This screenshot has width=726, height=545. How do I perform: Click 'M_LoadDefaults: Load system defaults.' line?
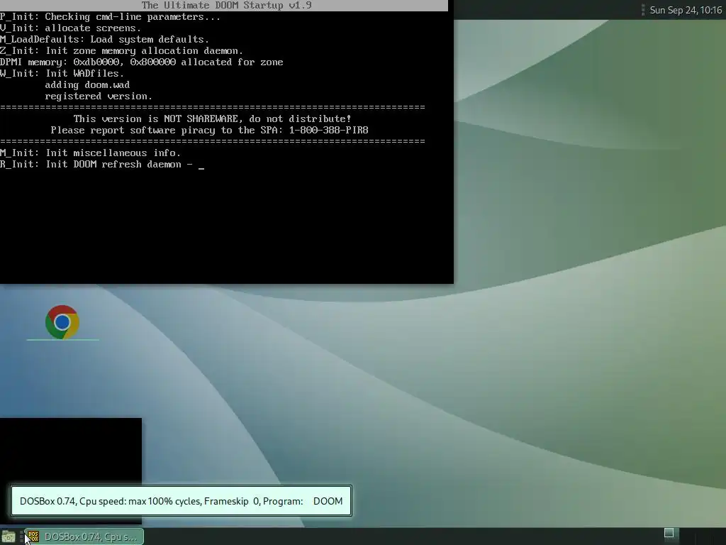click(x=105, y=40)
